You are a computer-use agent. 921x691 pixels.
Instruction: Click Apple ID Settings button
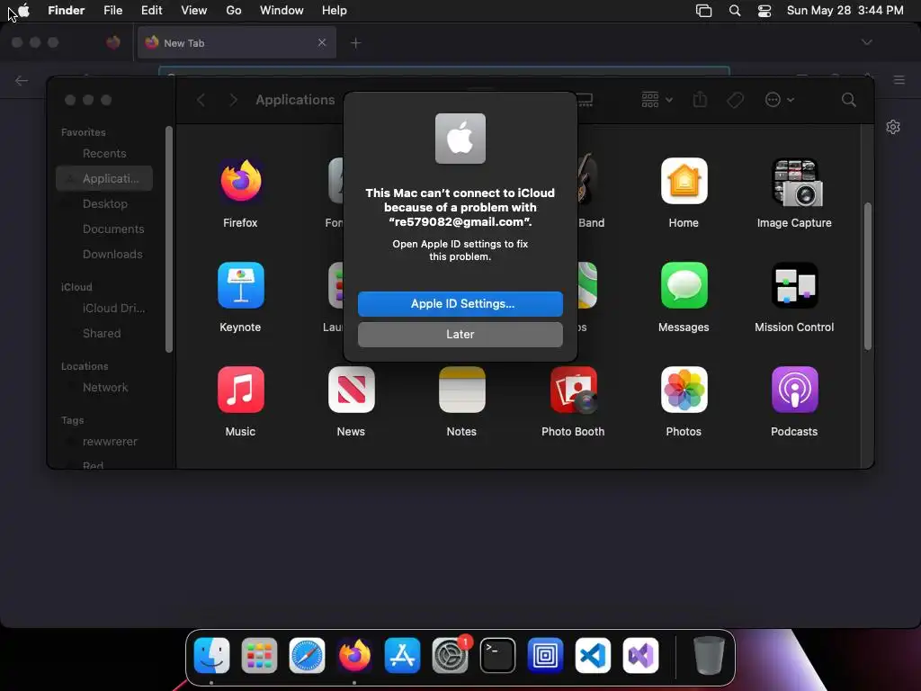pos(460,304)
